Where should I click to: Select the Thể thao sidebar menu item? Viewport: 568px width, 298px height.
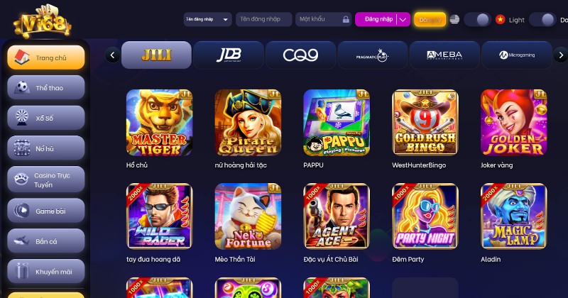pyautogui.click(x=46, y=87)
